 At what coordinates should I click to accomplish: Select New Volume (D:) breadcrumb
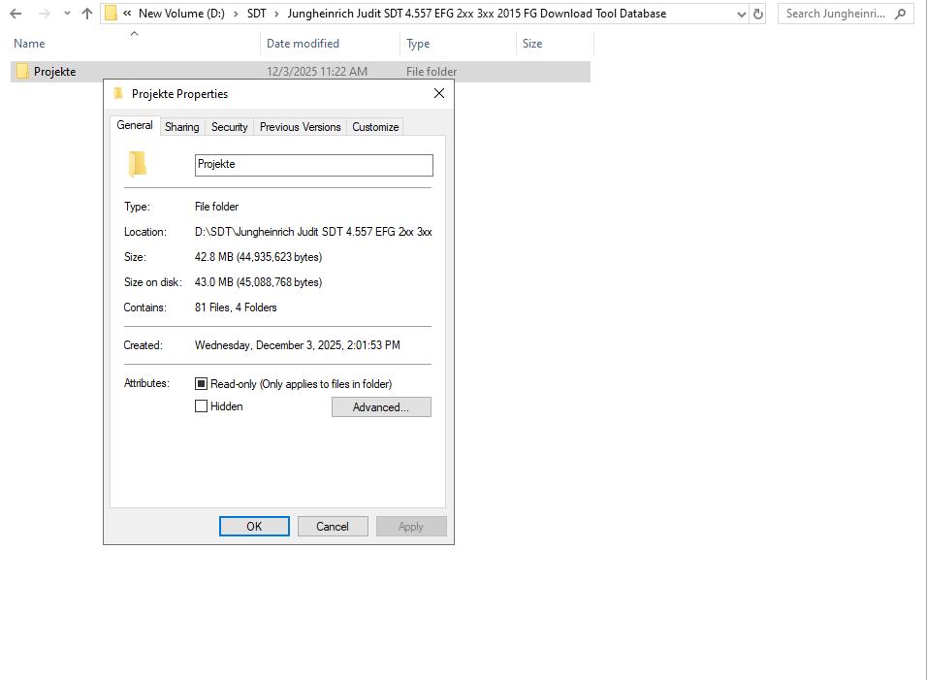click(181, 13)
